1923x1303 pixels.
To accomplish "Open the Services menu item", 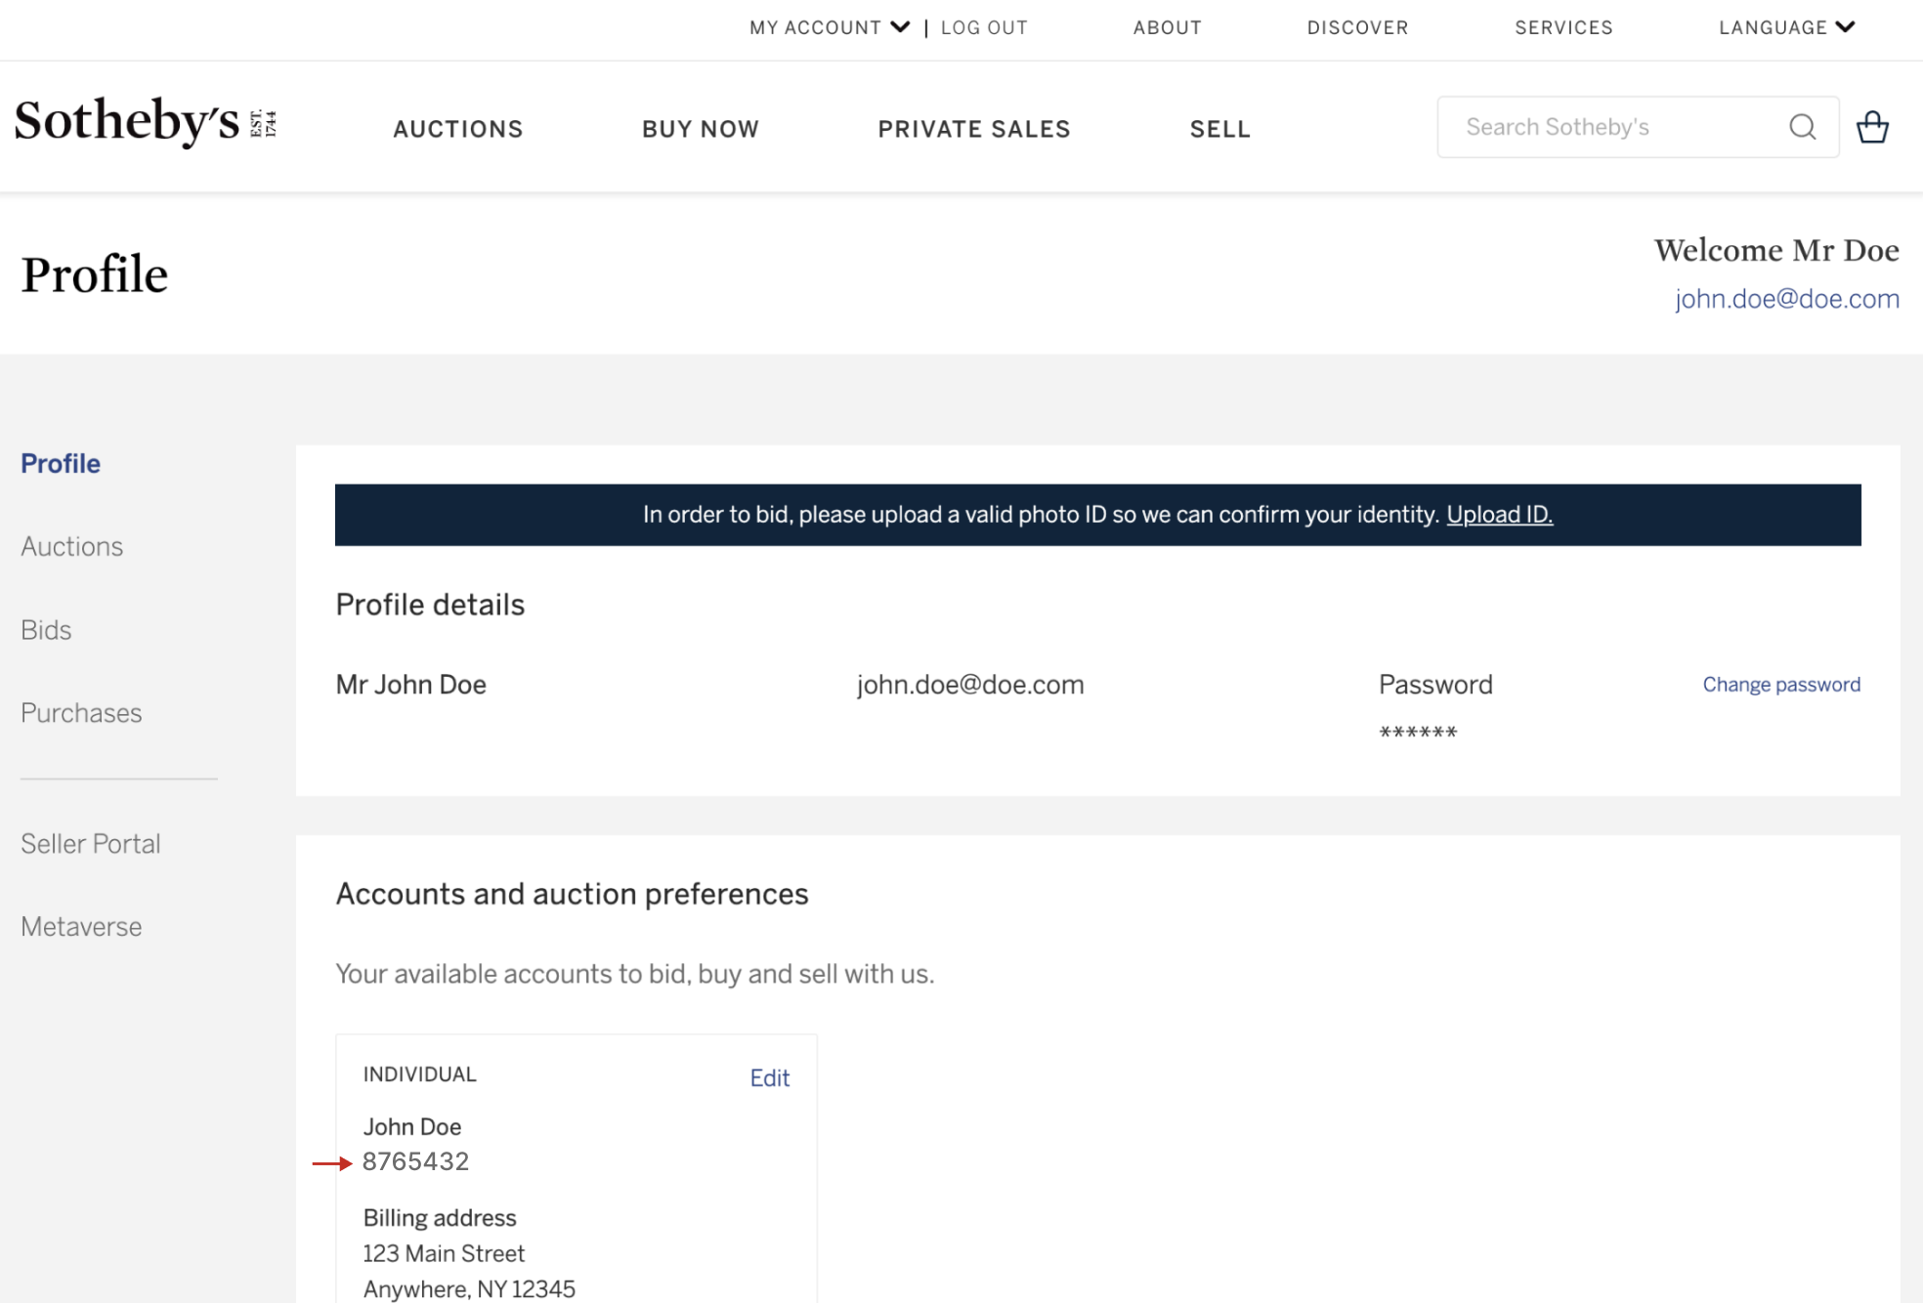I will (x=1563, y=27).
